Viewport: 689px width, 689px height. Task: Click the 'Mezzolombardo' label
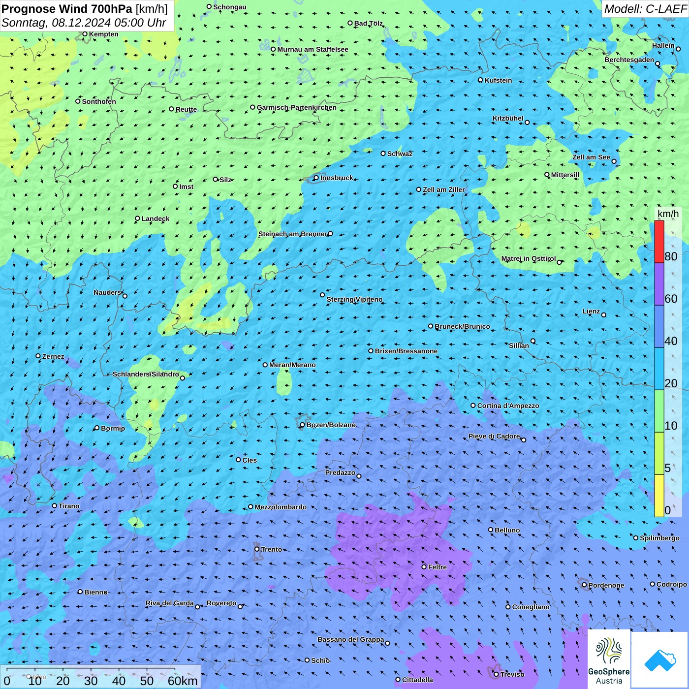281,507
